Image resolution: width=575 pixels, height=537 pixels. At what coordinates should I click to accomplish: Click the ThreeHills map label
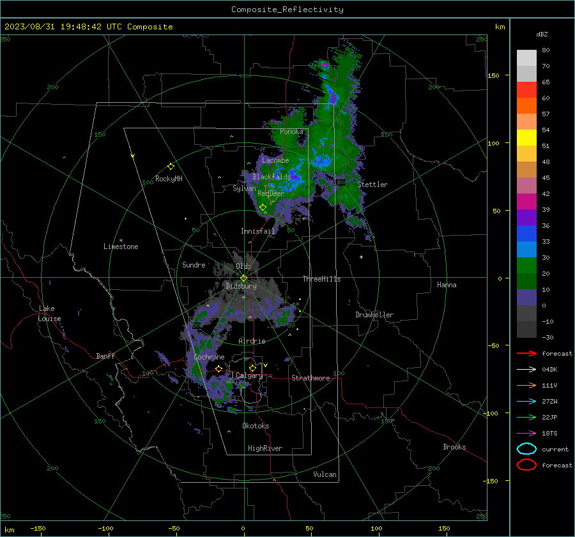tap(321, 279)
